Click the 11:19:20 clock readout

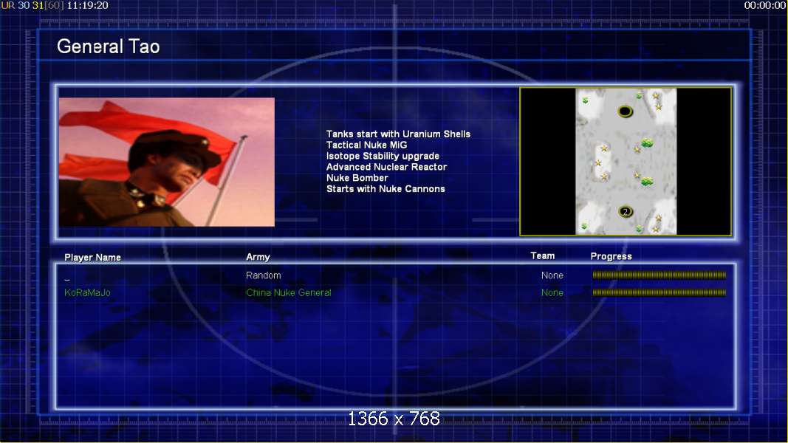[x=87, y=5]
